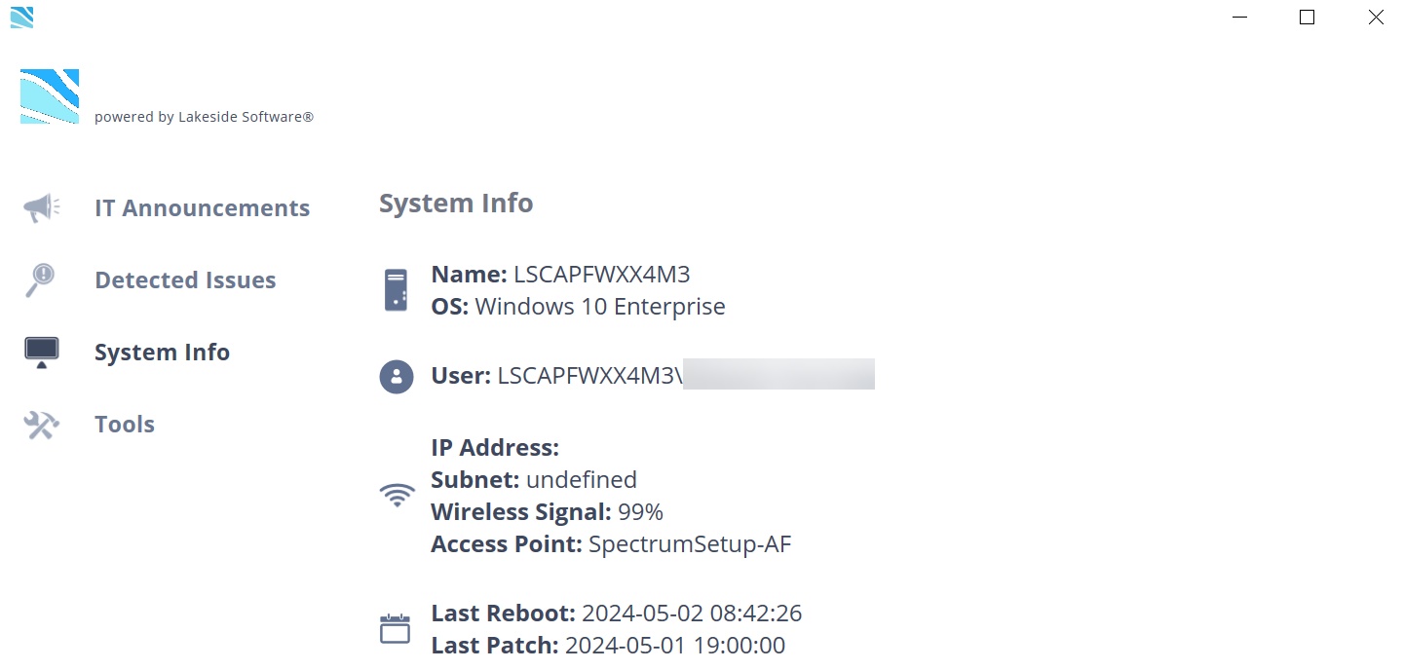The height and width of the screenshot is (670, 1404).
Task: Click the Wi-Fi signal icon
Action: pos(396,496)
